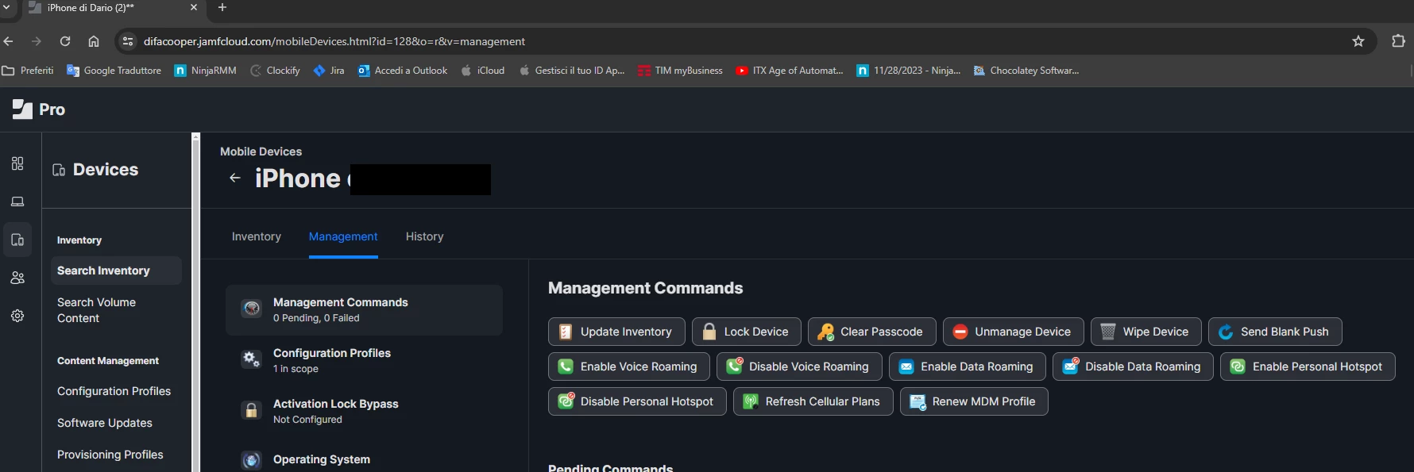Open Provisioning Profiles in sidebar
Screen dimensions: 1414x472
pos(110,455)
